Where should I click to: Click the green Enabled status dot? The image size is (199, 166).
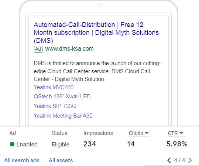point(12,144)
